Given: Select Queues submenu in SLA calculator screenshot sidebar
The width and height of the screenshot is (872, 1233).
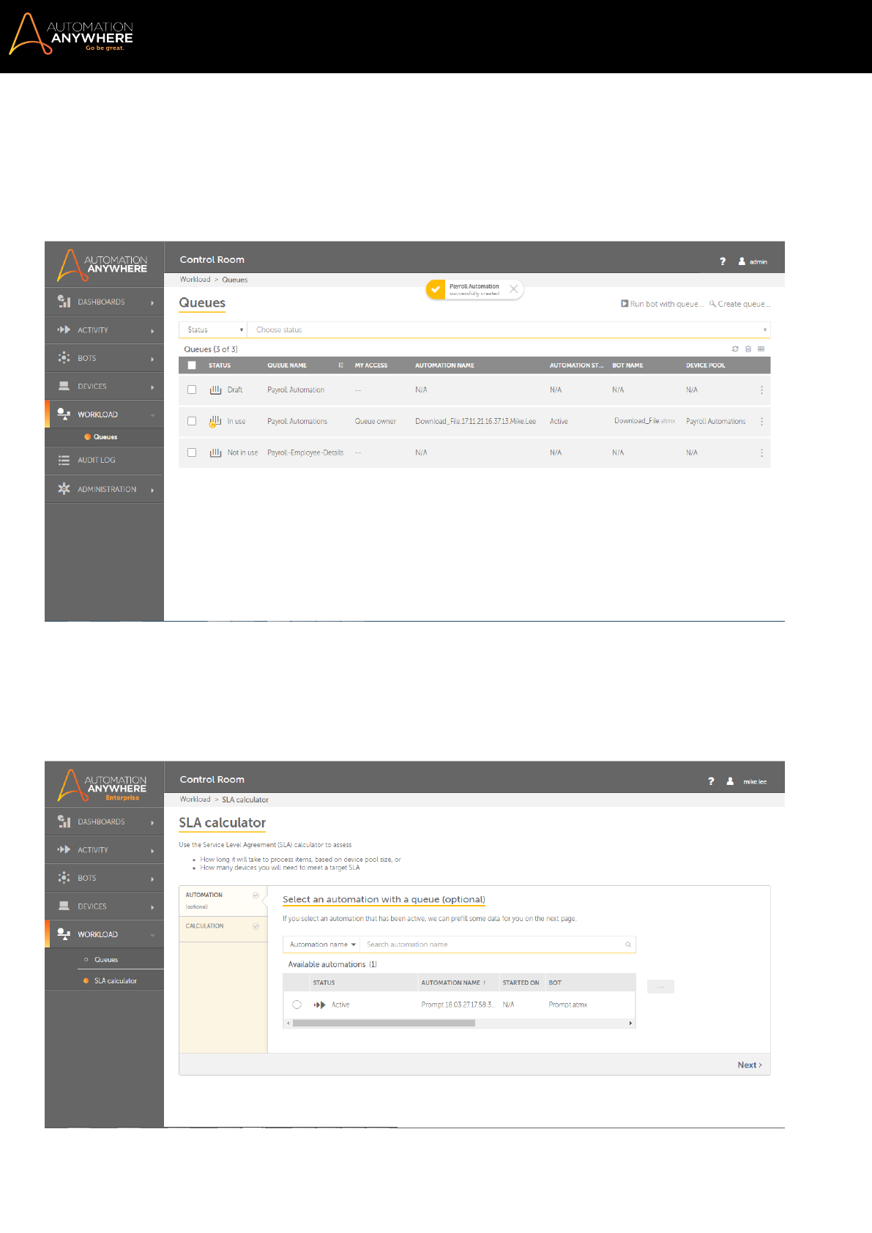Looking at the screenshot, I should [x=106, y=960].
